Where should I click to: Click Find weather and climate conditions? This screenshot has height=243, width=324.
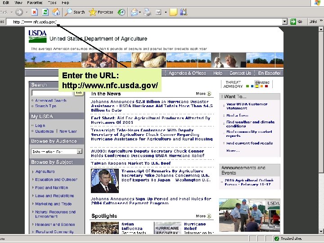click(x=251, y=124)
